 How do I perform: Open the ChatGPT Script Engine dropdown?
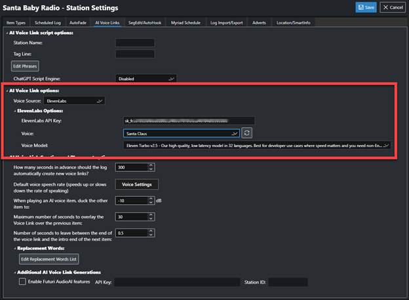(x=146, y=78)
